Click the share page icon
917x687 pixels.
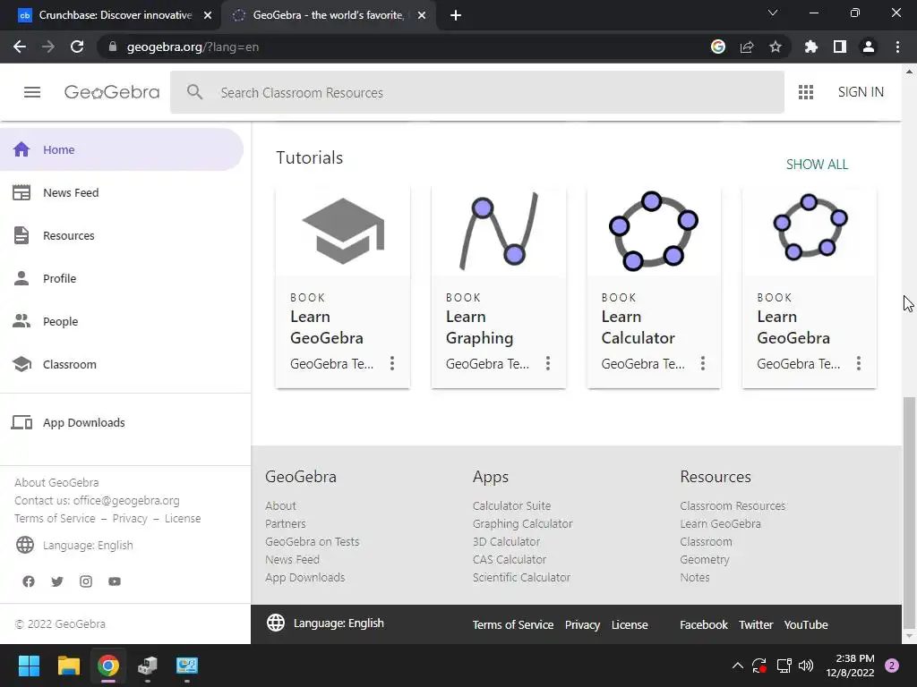(x=747, y=47)
